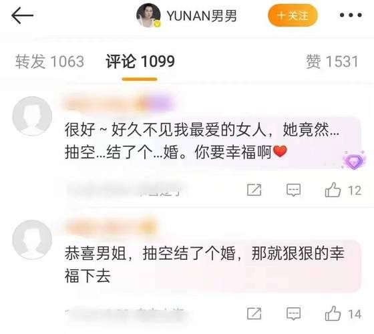The height and width of the screenshot is (334, 374).
Task: Go back using the left arrow
Action: coord(23,15)
